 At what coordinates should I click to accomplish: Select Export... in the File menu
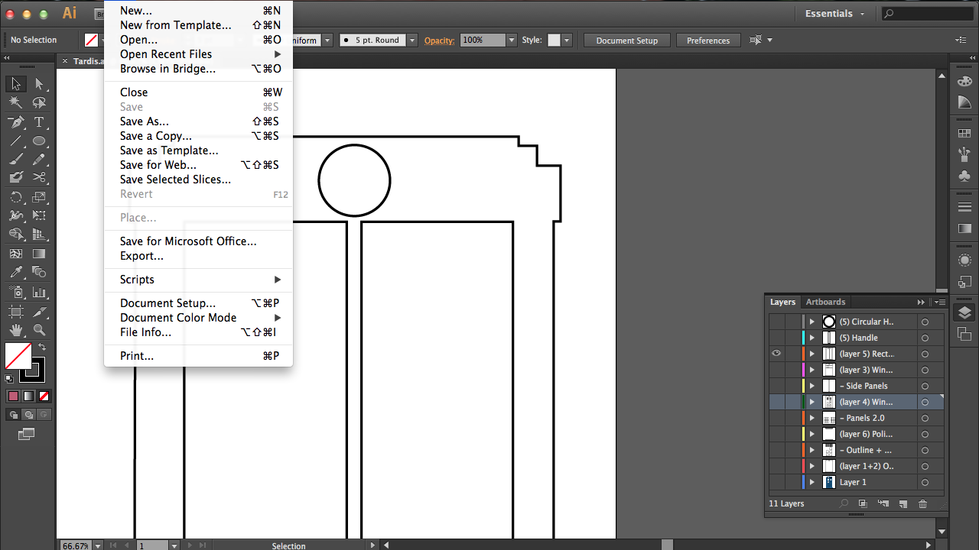coord(198,256)
